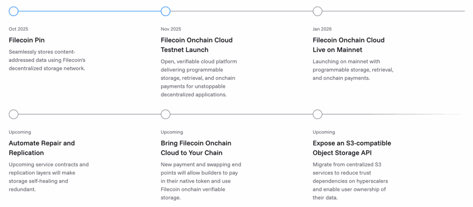Click the description about new payment and swapping endpoints
Viewport: 473px width, 207px height.
(x=200, y=181)
